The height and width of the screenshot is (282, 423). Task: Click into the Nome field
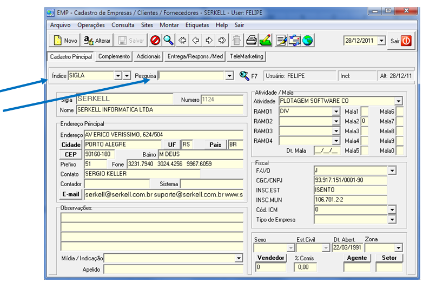tap(160, 109)
